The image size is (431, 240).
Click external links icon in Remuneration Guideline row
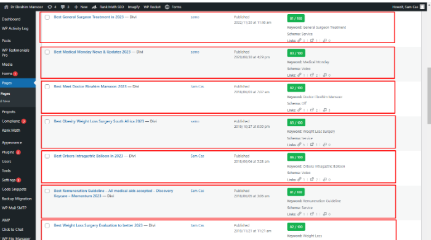(x=312, y=214)
